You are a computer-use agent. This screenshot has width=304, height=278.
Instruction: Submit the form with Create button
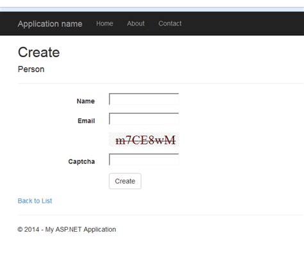(125, 181)
